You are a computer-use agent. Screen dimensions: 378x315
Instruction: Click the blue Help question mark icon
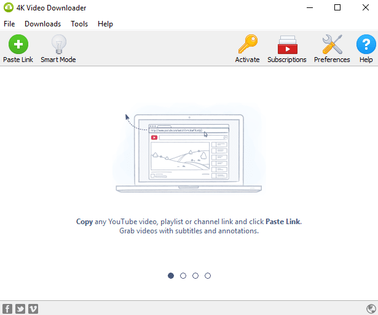coord(366,49)
